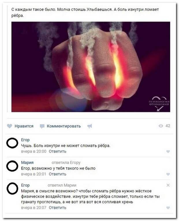Click the Комментировать button

pos(60,126)
